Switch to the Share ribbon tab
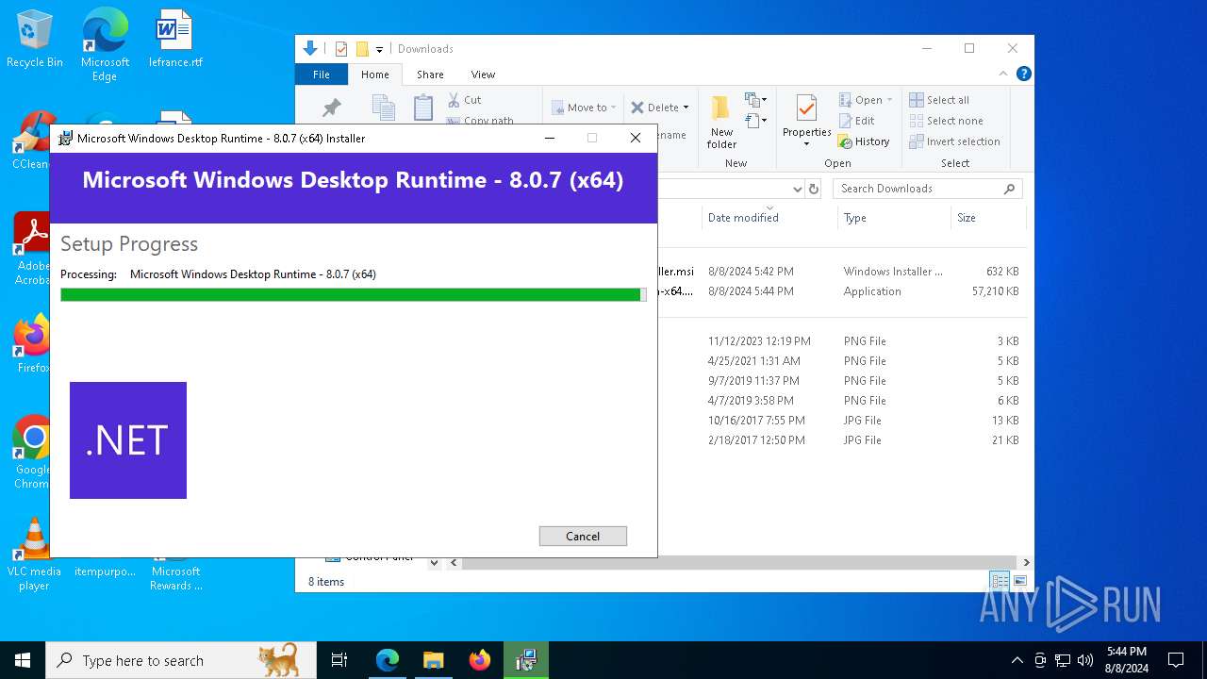The width and height of the screenshot is (1207, 679). tap(430, 75)
